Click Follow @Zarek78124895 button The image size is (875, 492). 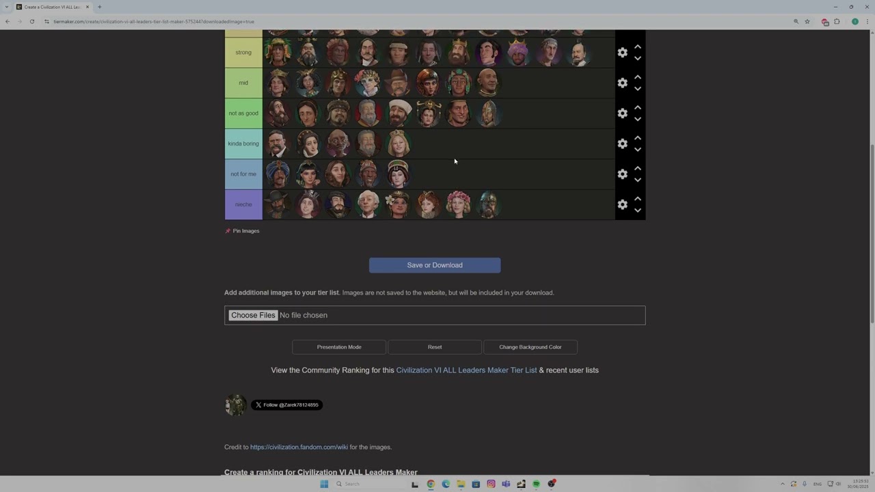286,405
